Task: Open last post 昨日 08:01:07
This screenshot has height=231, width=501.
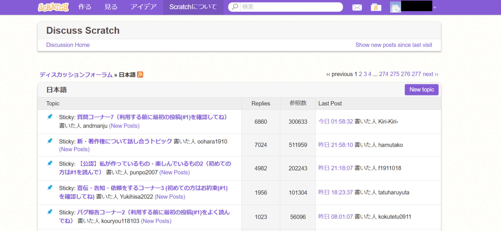Action: [x=336, y=217]
